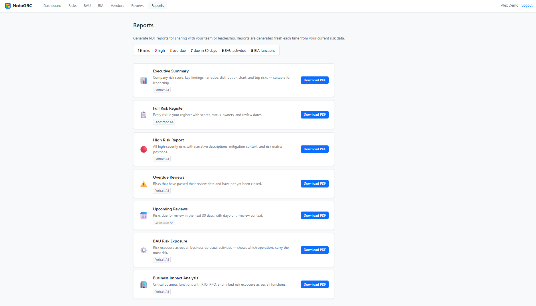
Task: Open the Reviews nav item
Action: 138,5
